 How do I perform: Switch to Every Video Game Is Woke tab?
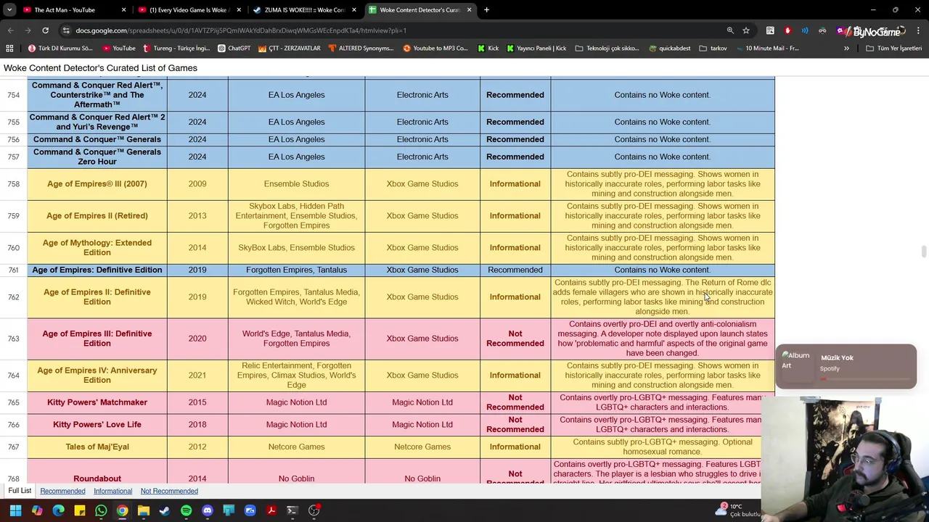coord(190,10)
